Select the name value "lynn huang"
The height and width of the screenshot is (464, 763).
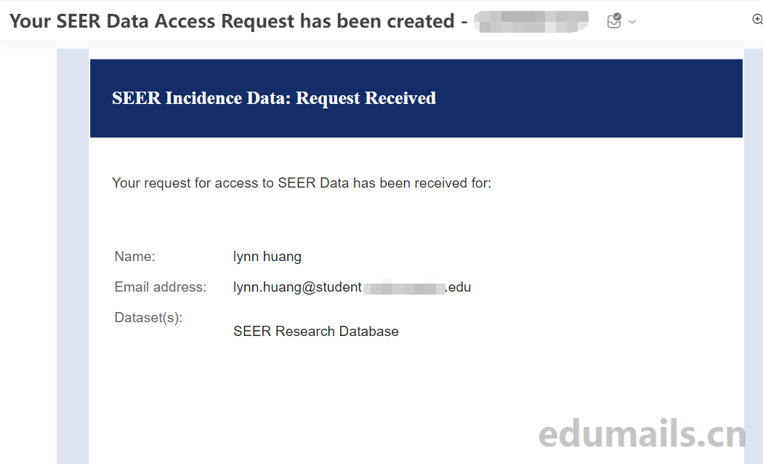[267, 257]
